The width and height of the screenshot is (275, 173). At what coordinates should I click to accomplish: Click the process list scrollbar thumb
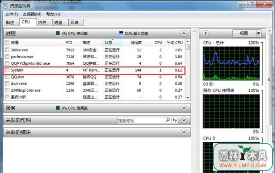pyautogui.click(x=188, y=47)
